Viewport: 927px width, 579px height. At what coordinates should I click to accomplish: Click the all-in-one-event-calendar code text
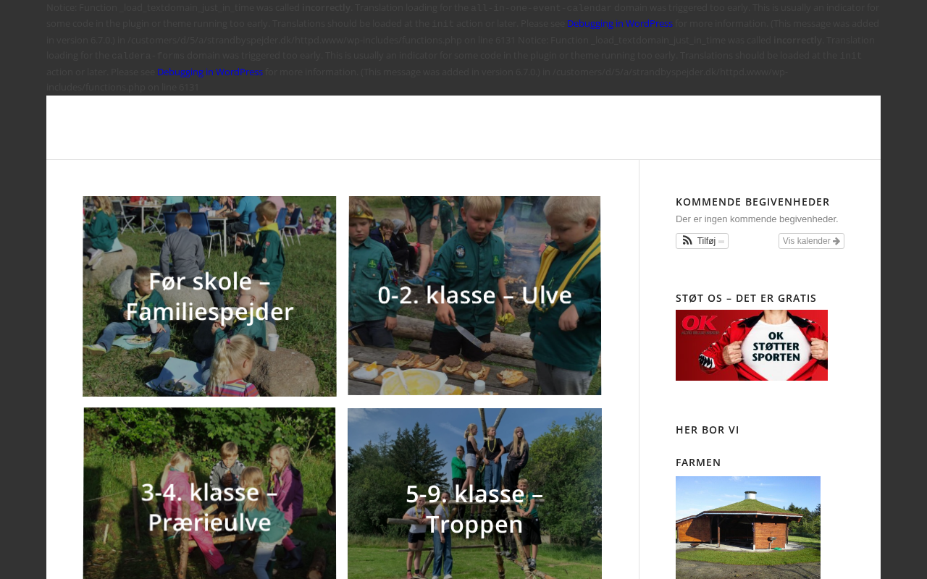coord(541,8)
